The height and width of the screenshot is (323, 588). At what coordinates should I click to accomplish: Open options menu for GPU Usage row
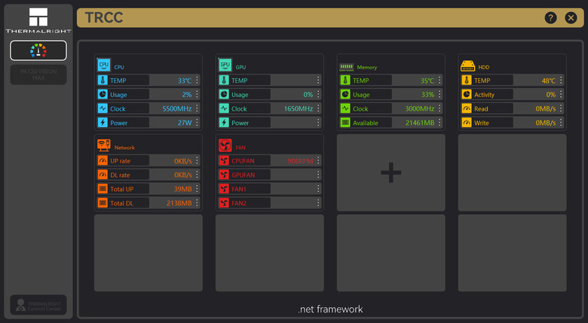318,94
